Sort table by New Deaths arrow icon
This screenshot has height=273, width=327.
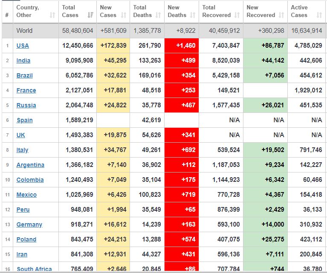[x=193, y=15]
